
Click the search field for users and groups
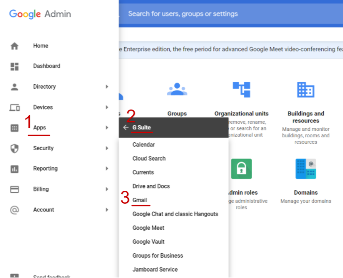tap(231, 14)
